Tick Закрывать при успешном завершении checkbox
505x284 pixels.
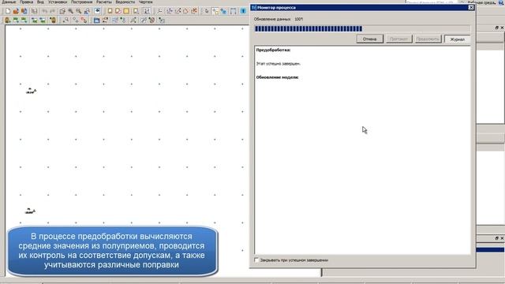pos(256,260)
